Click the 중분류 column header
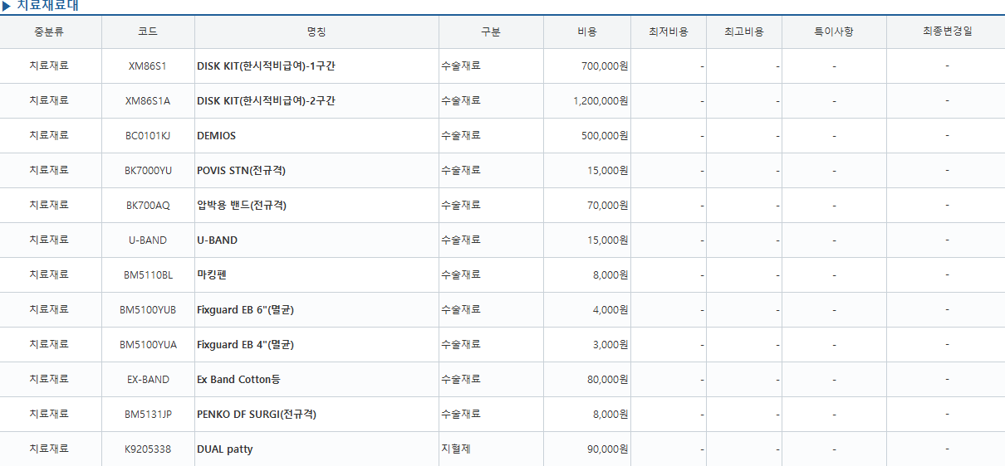Image resolution: width=1005 pixels, height=466 pixels. click(49, 32)
